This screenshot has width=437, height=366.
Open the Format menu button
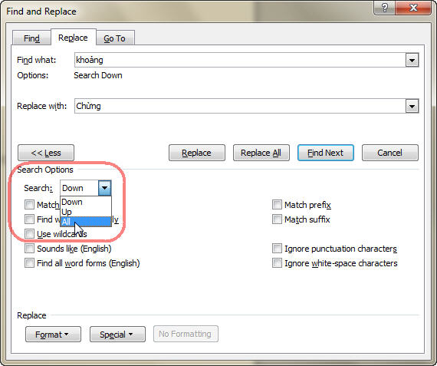(x=53, y=335)
